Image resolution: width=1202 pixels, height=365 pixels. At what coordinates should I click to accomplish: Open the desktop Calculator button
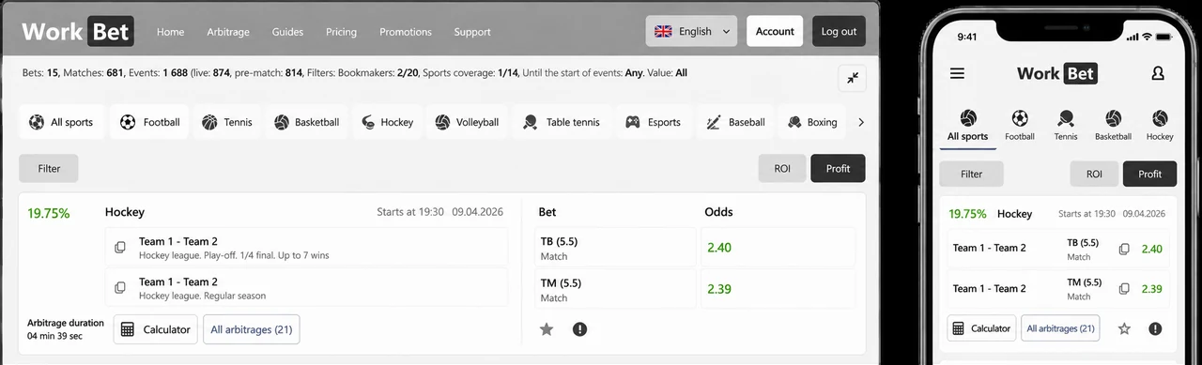coord(156,329)
